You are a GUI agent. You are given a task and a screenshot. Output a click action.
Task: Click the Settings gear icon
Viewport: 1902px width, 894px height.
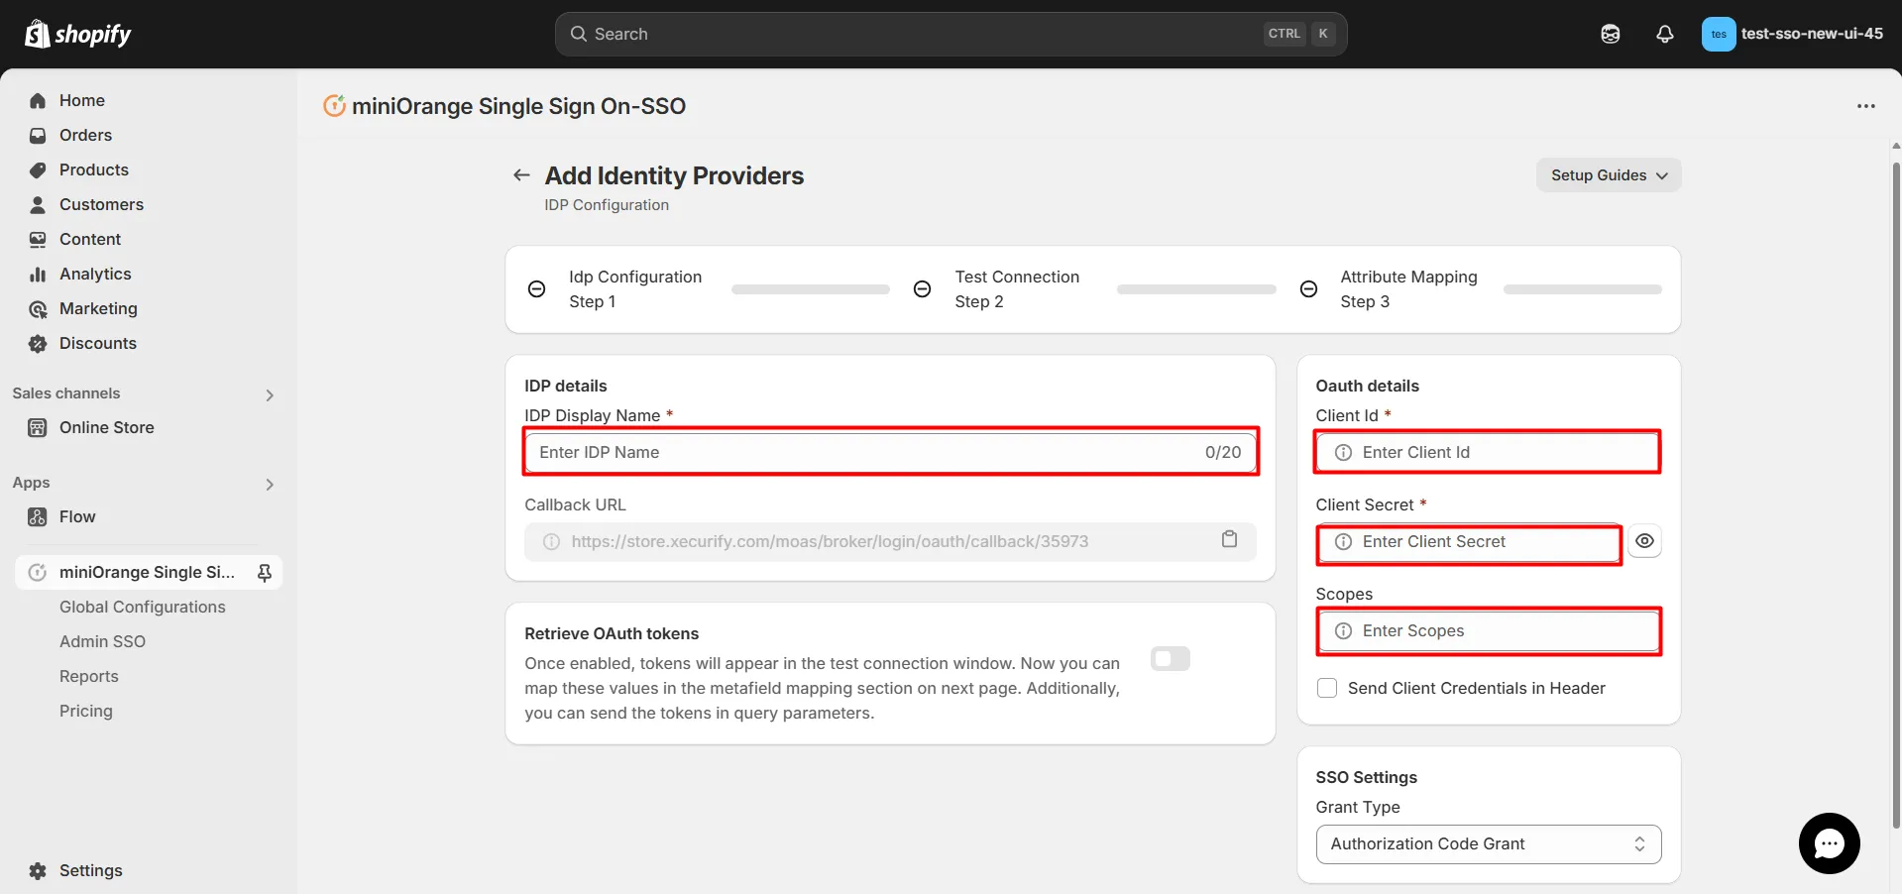click(38, 870)
